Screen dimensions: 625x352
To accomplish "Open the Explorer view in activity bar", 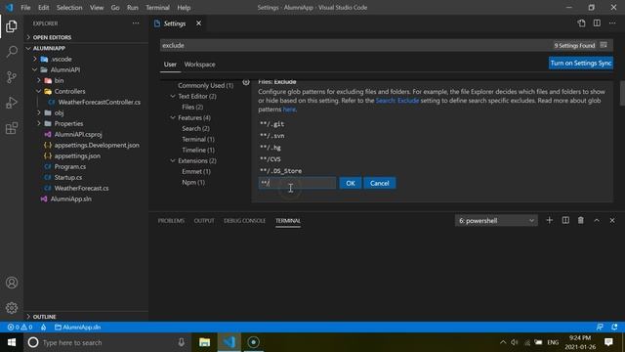I will 12,26.
